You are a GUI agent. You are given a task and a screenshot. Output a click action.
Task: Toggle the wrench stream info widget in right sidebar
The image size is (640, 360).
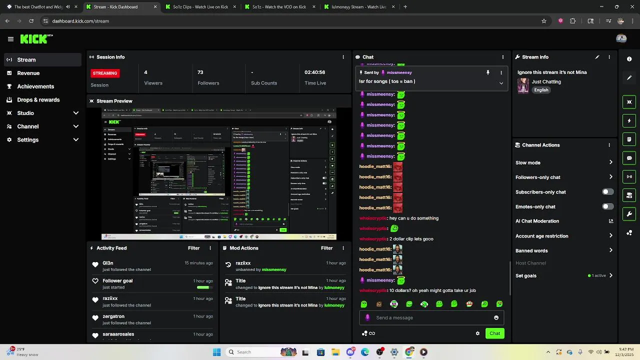pyautogui.click(x=629, y=214)
